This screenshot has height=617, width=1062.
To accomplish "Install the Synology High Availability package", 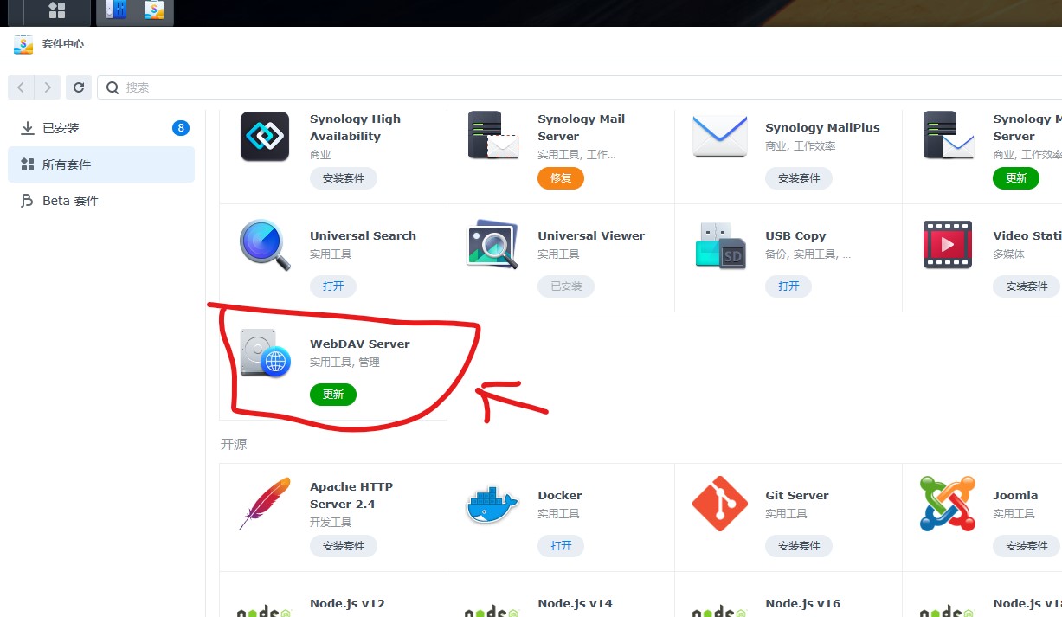I will (x=344, y=178).
